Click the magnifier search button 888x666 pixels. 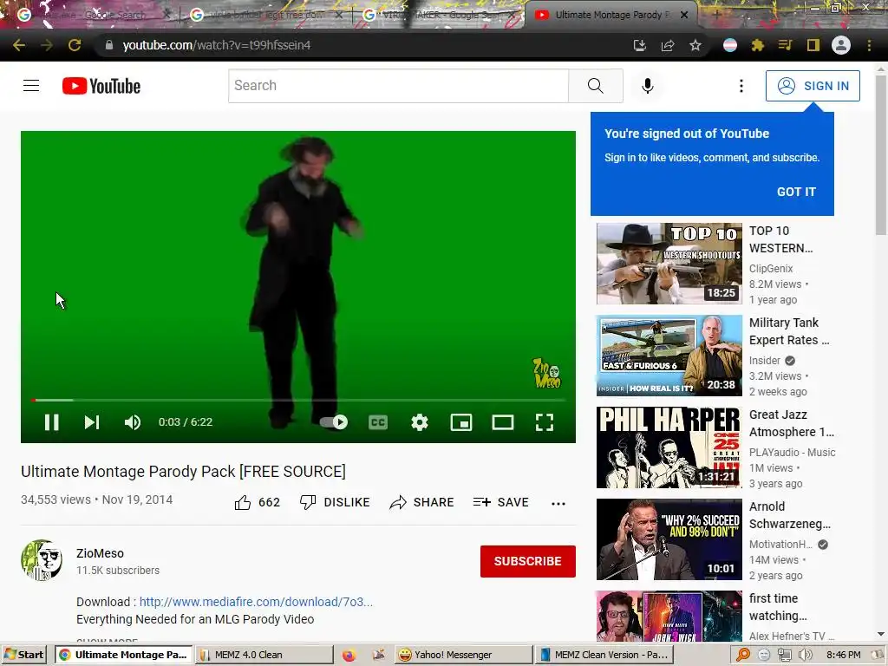coord(595,86)
